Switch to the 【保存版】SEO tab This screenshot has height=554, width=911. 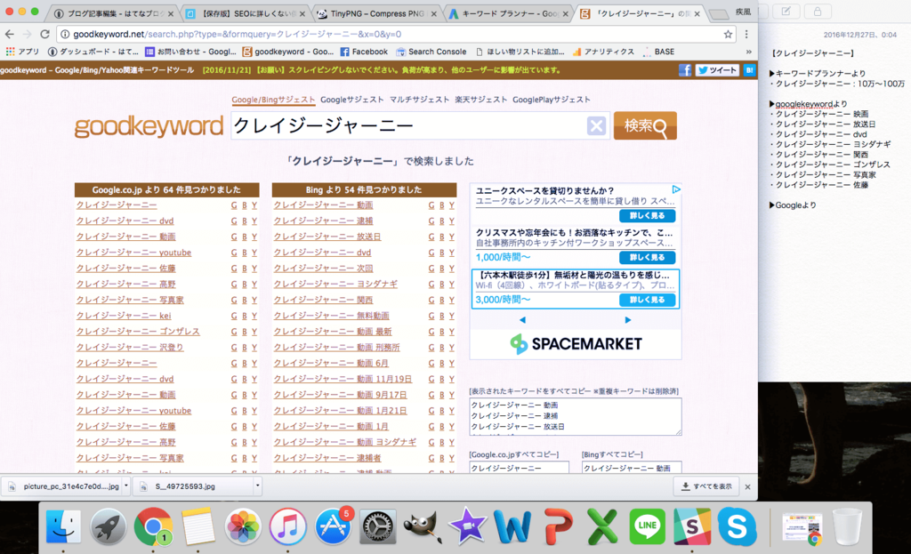246,13
